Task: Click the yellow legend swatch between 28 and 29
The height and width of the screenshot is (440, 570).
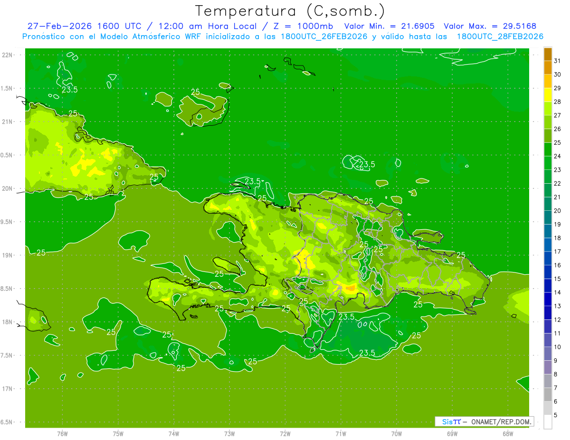Action: click(x=548, y=94)
